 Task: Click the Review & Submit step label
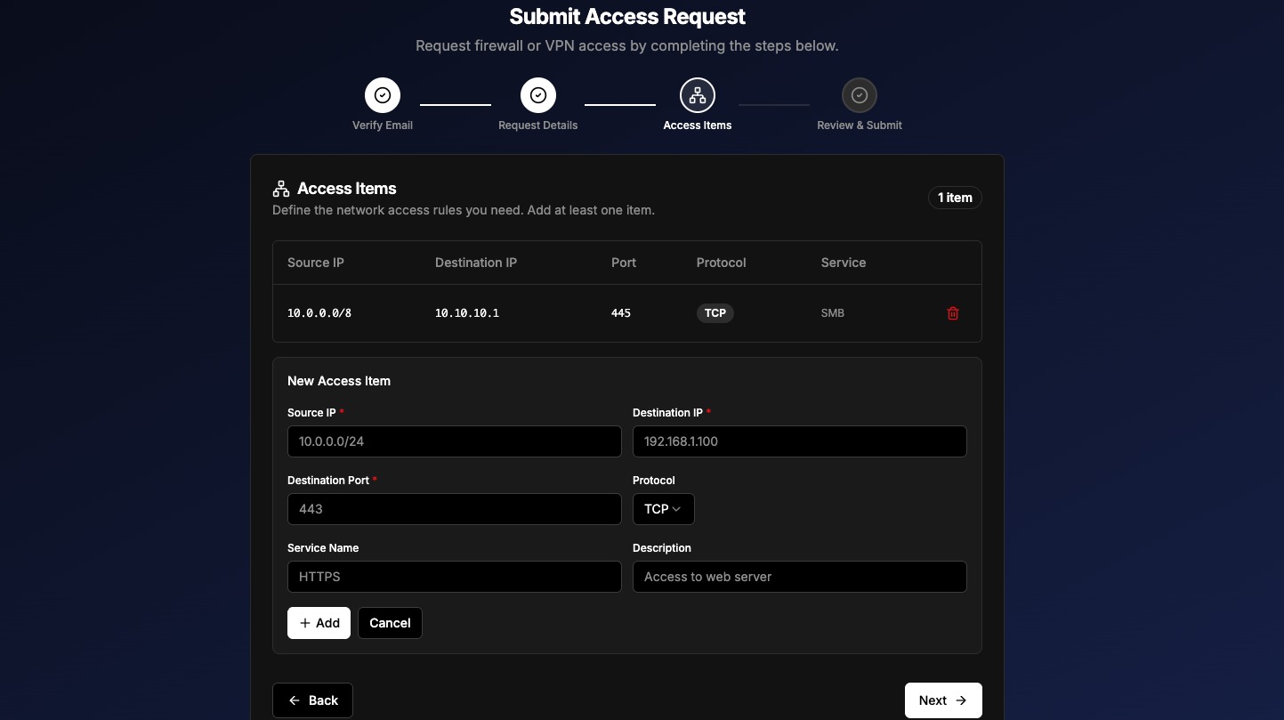860,125
